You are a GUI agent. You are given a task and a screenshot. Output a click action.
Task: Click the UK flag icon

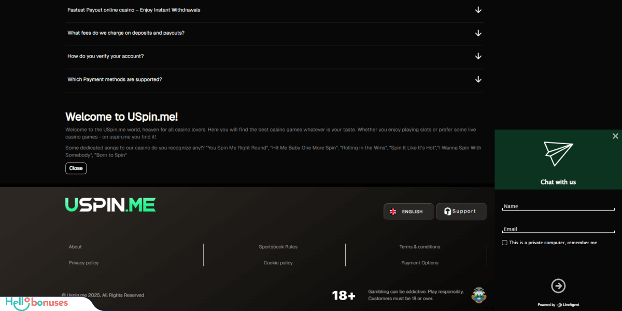tap(393, 211)
